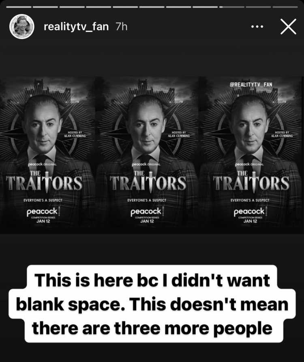Jump to the first story progress segment
The width and height of the screenshot is (304, 362).
click(x=19, y=7)
